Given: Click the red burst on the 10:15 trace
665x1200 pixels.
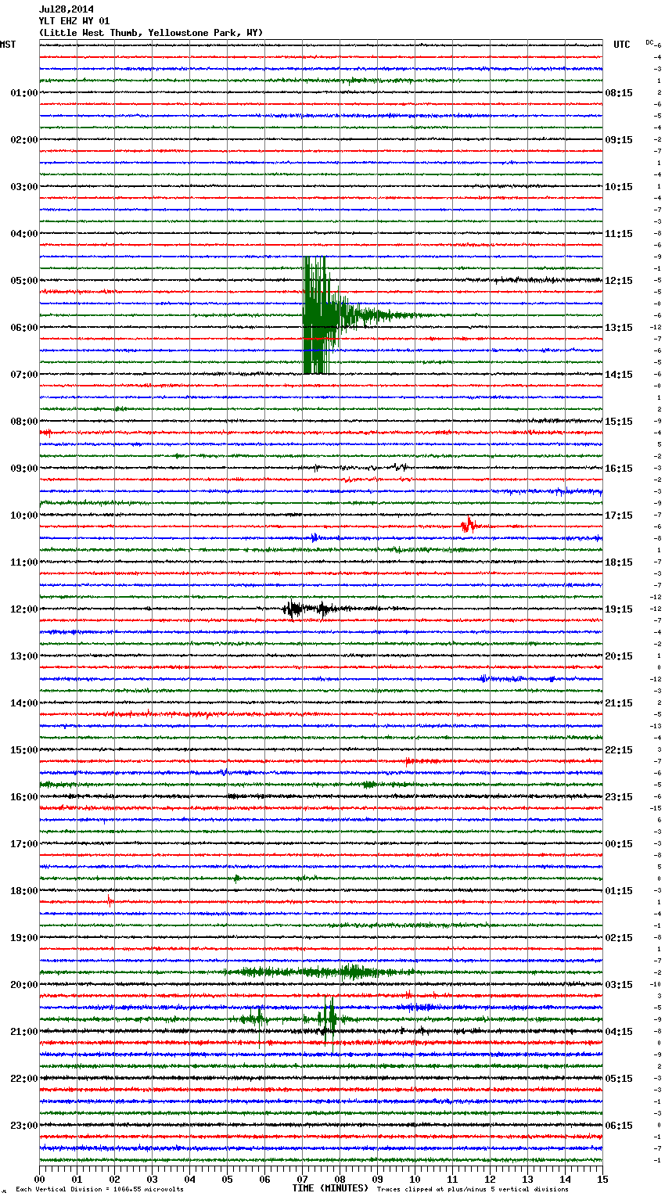Looking at the screenshot, I should tap(469, 525).
